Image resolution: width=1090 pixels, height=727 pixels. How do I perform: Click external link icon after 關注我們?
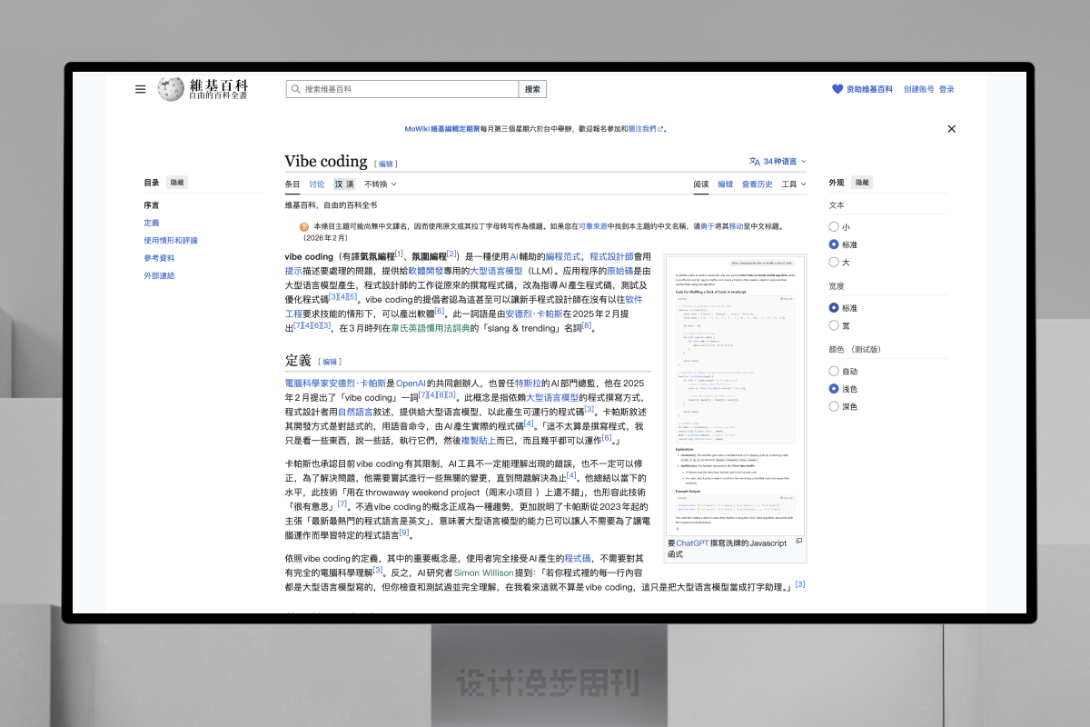click(660, 129)
